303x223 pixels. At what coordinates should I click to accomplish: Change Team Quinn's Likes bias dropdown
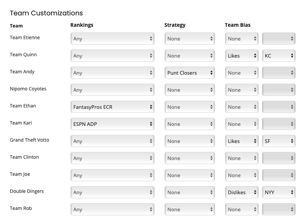tap(242, 56)
